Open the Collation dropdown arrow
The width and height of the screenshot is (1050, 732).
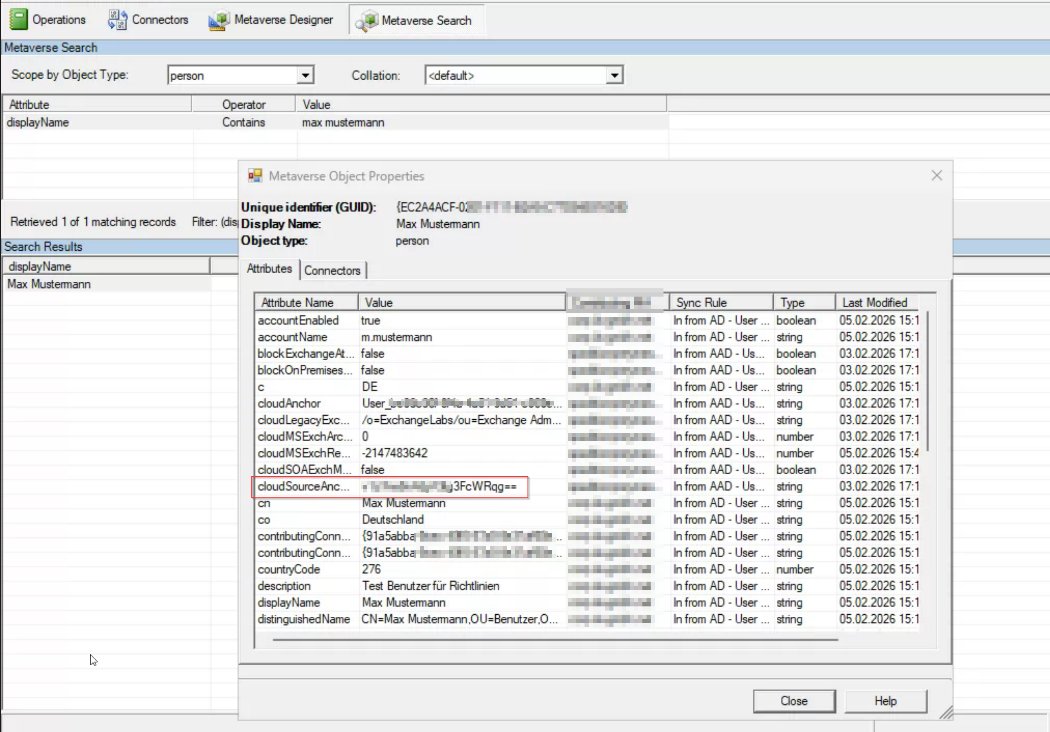pyautogui.click(x=614, y=76)
